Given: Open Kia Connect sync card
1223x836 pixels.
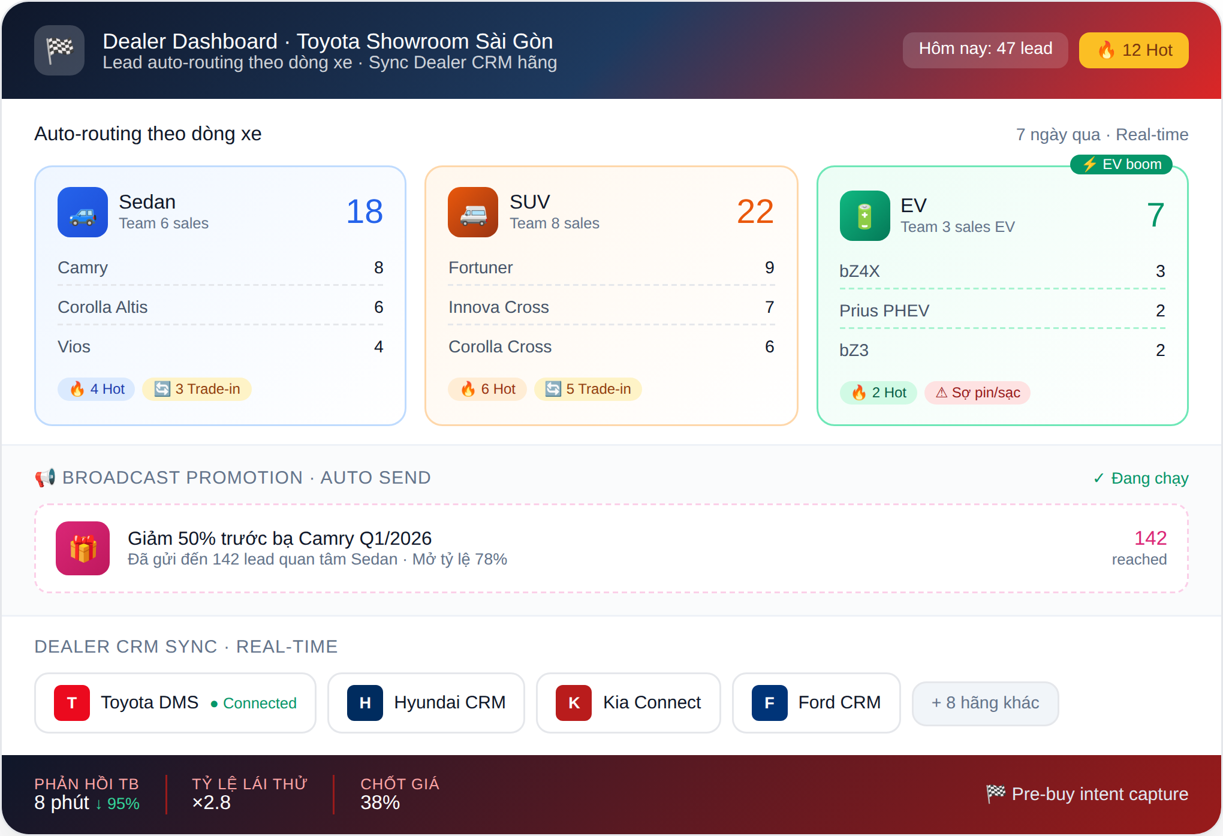Looking at the screenshot, I should click(x=628, y=703).
